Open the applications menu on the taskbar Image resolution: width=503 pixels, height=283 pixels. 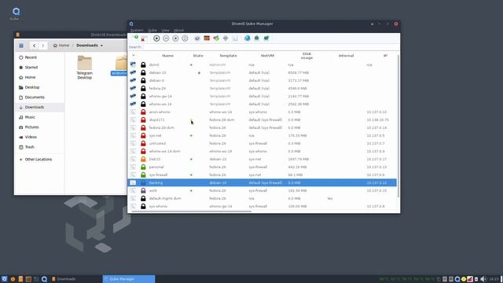(4, 279)
